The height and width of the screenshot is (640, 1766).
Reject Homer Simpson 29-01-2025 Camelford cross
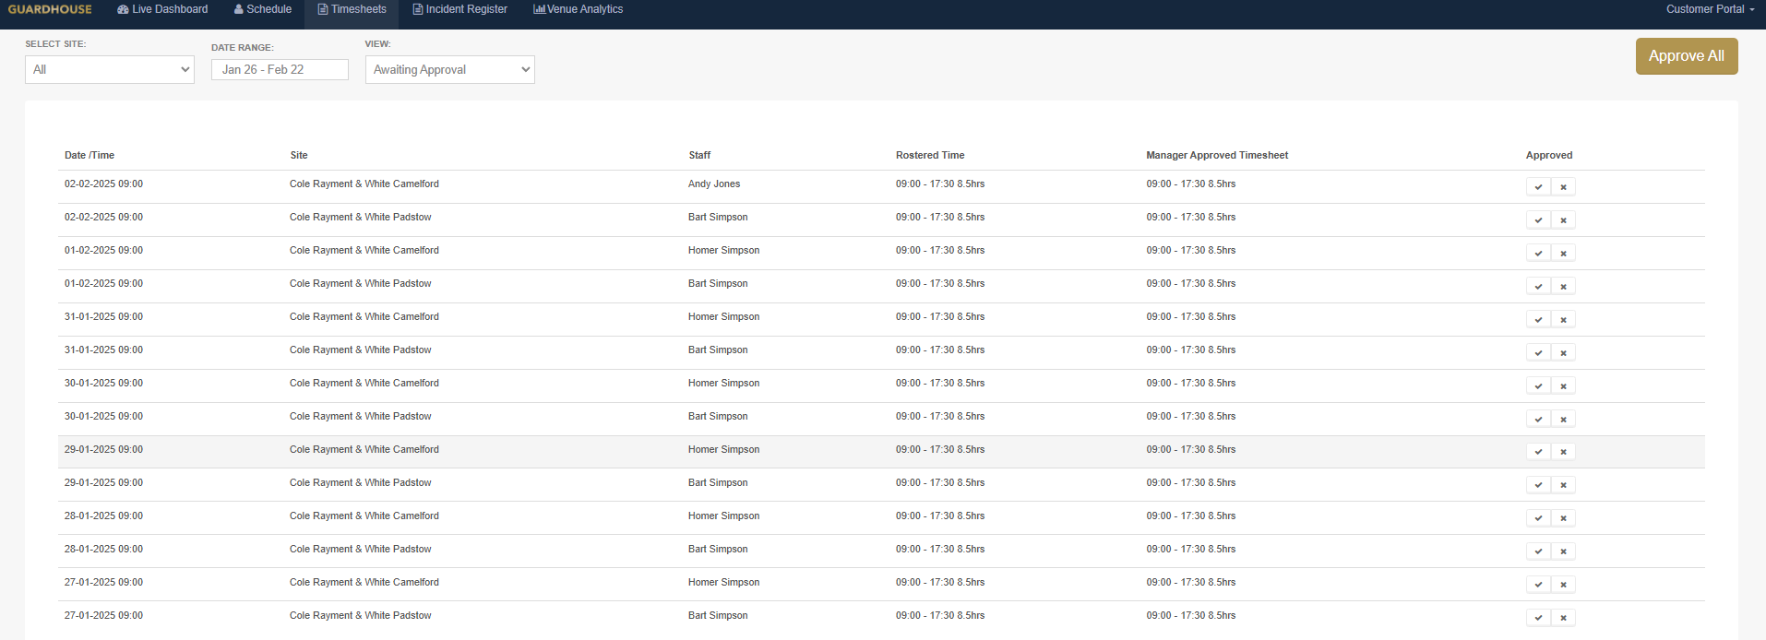pyautogui.click(x=1563, y=452)
